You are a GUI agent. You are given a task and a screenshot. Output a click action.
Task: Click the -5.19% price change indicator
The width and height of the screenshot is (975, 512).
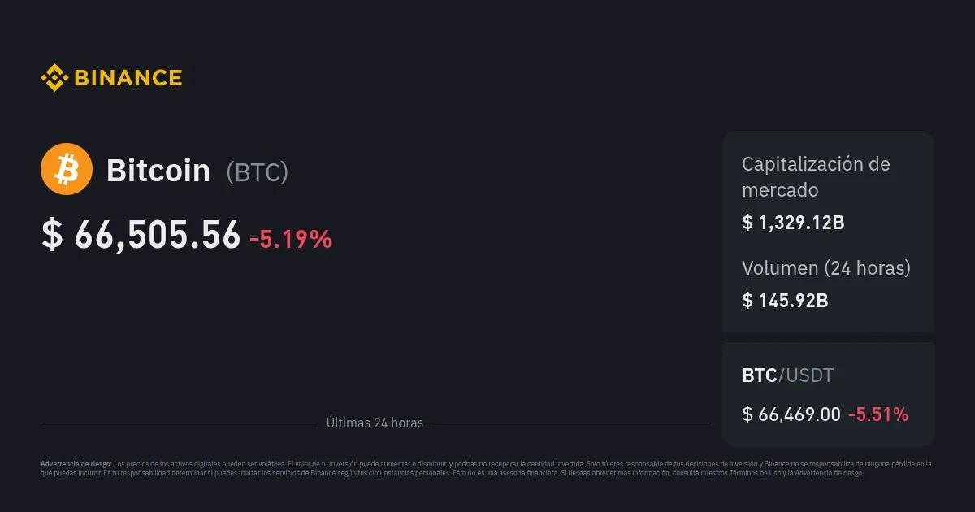(291, 239)
